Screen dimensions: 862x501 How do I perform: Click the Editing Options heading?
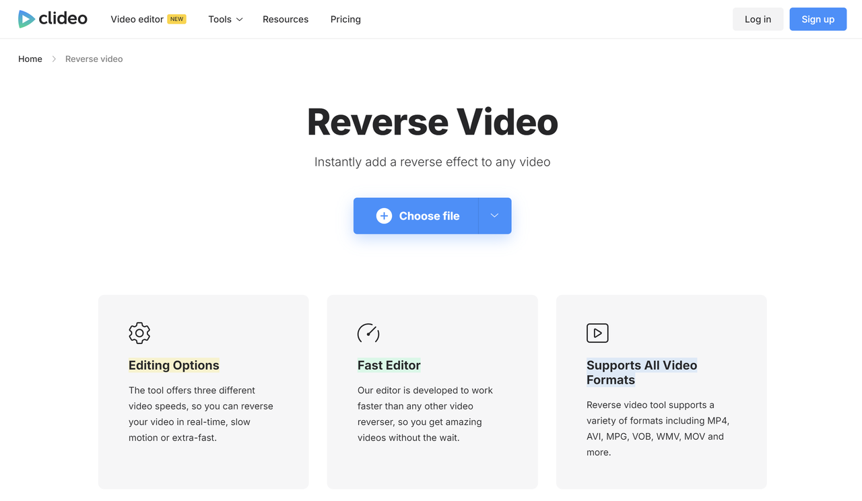[174, 365]
